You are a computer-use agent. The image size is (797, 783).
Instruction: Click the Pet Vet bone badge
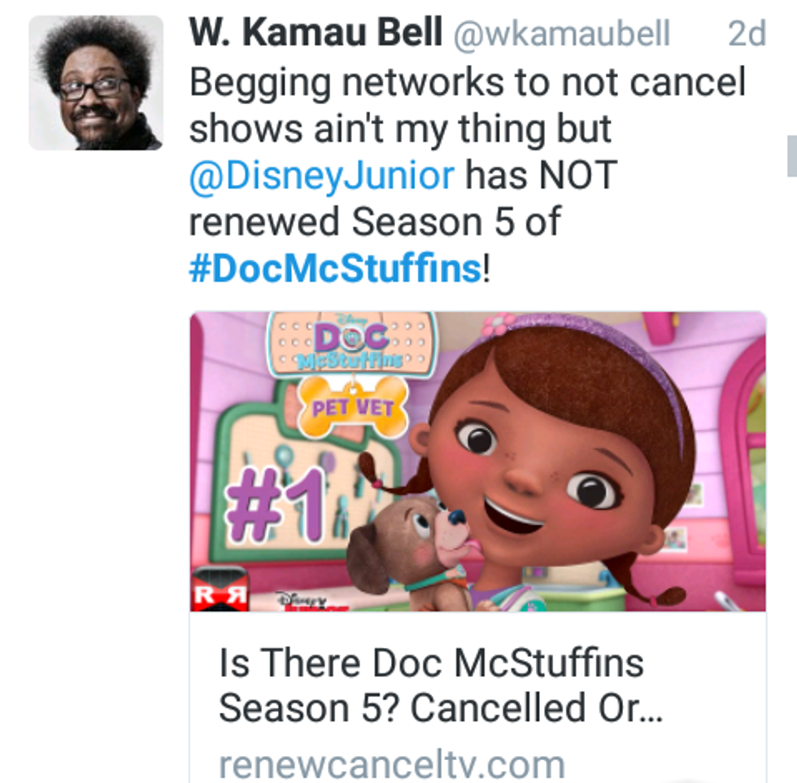click(353, 406)
